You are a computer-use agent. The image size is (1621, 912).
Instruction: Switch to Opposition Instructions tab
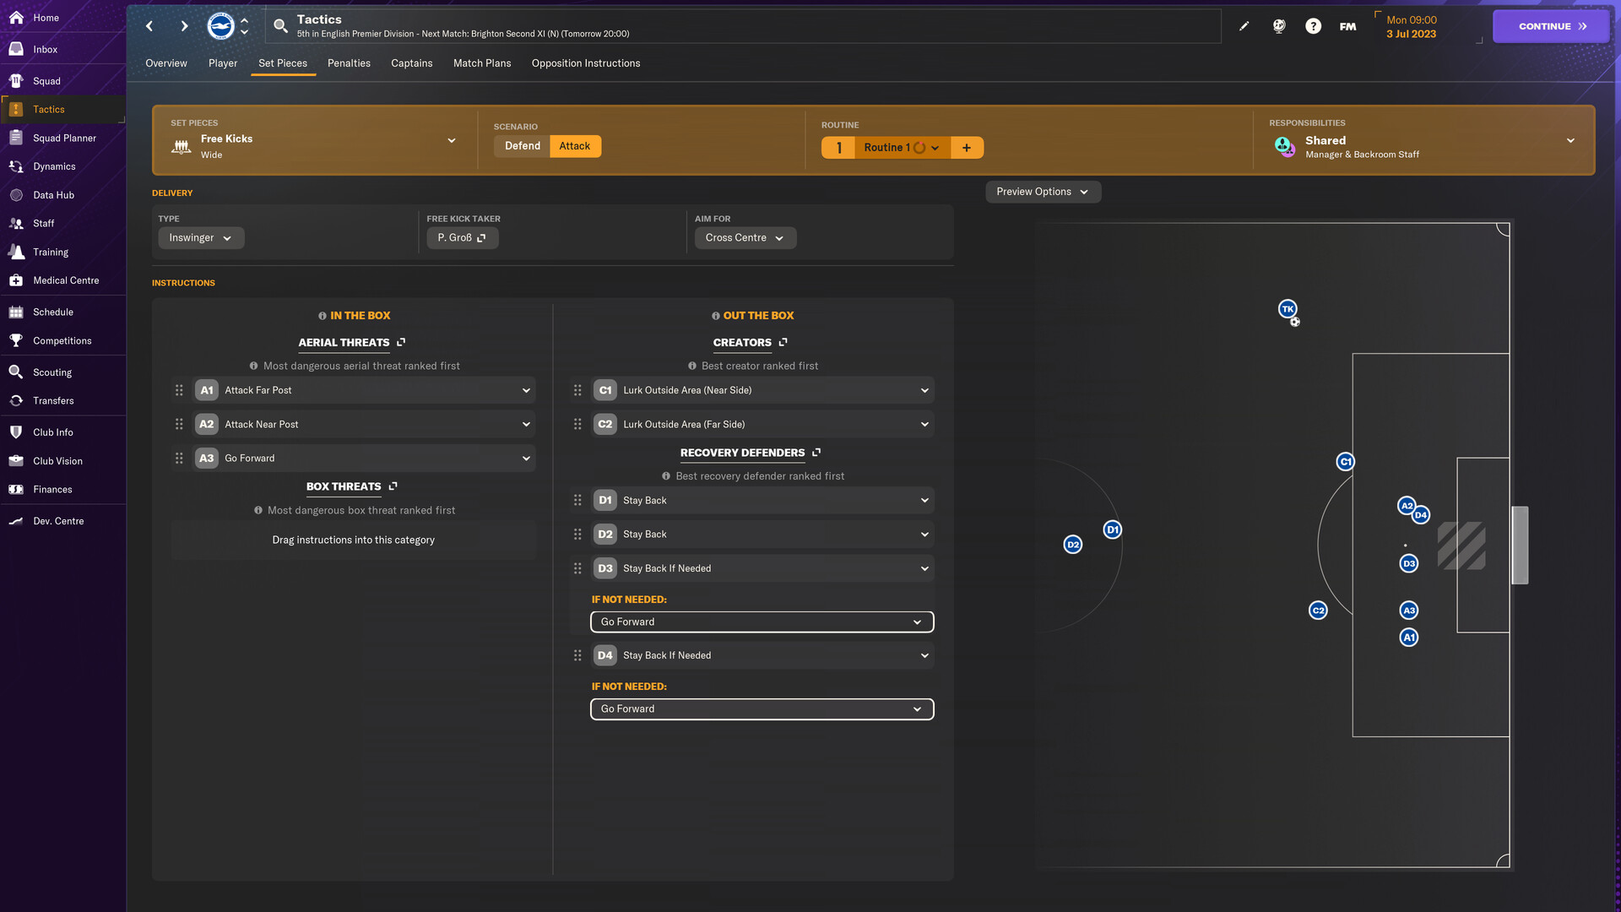tap(586, 63)
